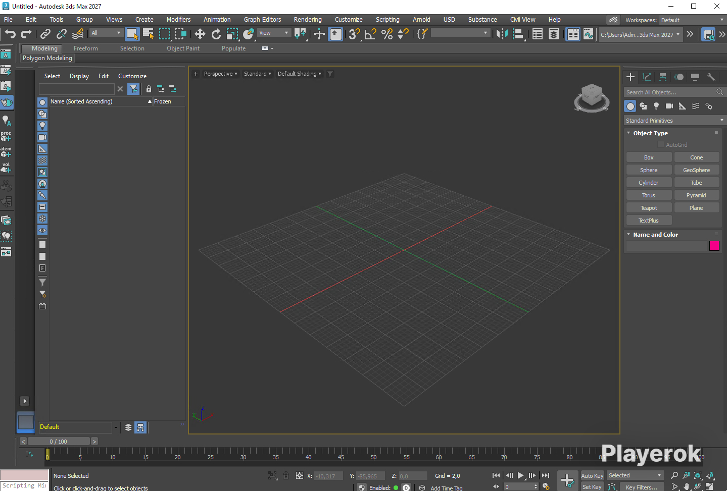Click the 0 / 100 time slider
This screenshot has width=727, height=491.
point(59,442)
